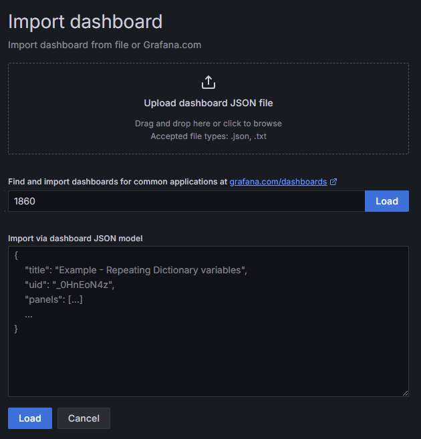This screenshot has width=421, height=439.
Task: Click the Import via dashboard JSON model label
Action: pos(76,239)
